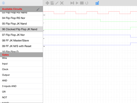Save circuit using the floppy disk icon
Viewport: 137px width, 103px height.
pos(52,3)
